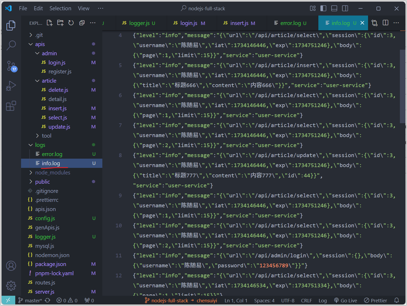Viewport: 407px width, 306px height.
Task: Select error.log in the logs folder
Action: [x=62, y=154]
